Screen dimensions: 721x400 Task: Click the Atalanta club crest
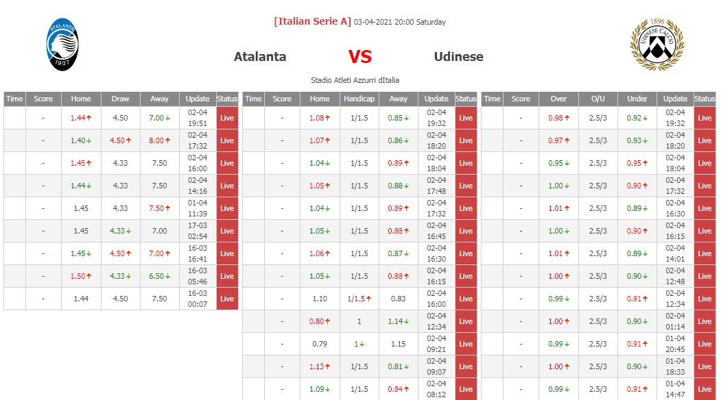pos(62,45)
